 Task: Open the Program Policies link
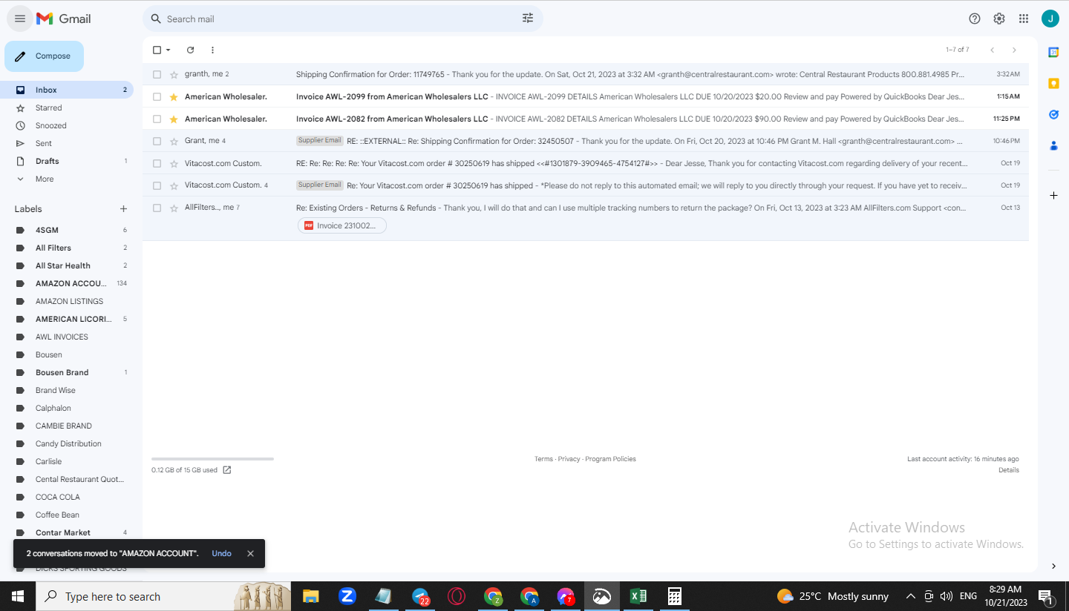coord(610,459)
